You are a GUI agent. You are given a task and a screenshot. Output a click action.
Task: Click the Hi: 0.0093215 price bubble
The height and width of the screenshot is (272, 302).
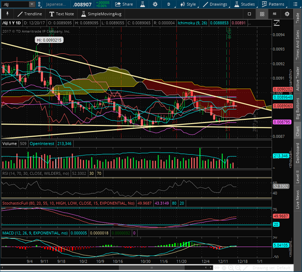click(x=49, y=40)
